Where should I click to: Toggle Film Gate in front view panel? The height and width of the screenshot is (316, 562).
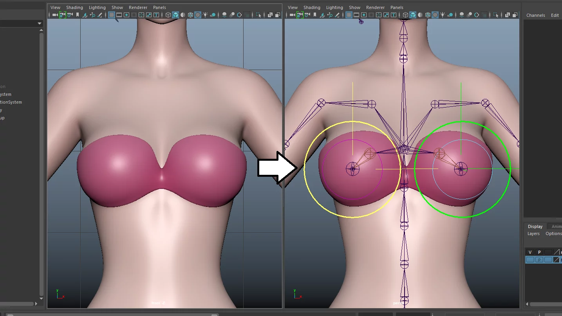point(119,15)
